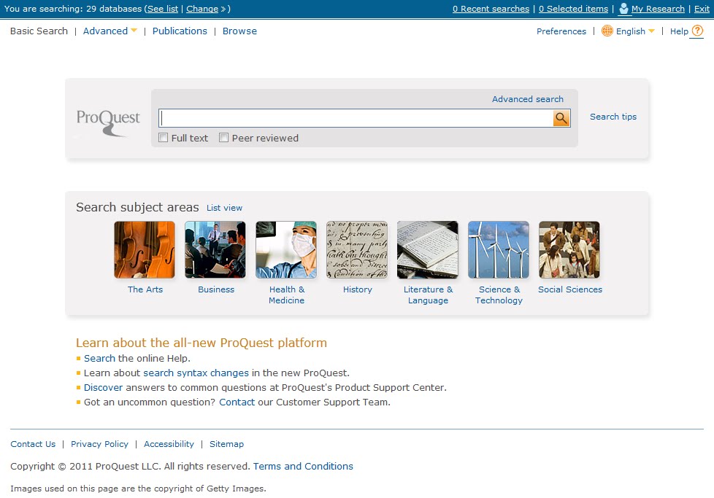Click the Change databases link
The height and width of the screenshot is (498, 714).
[x=202, y=9]
